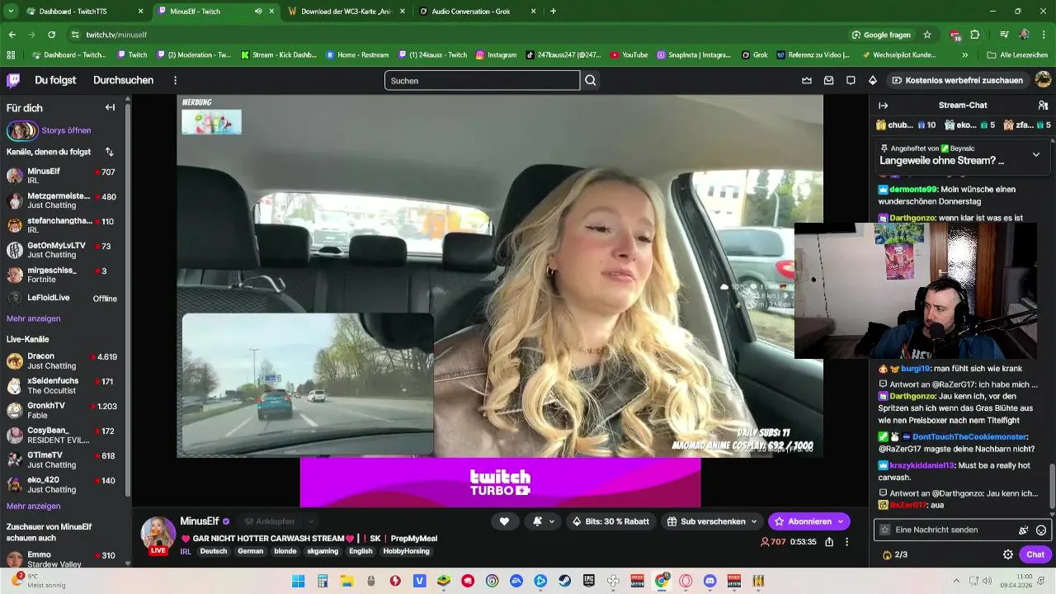Click Kostenlos werbefrei zuschauen button

click(957, 80)
